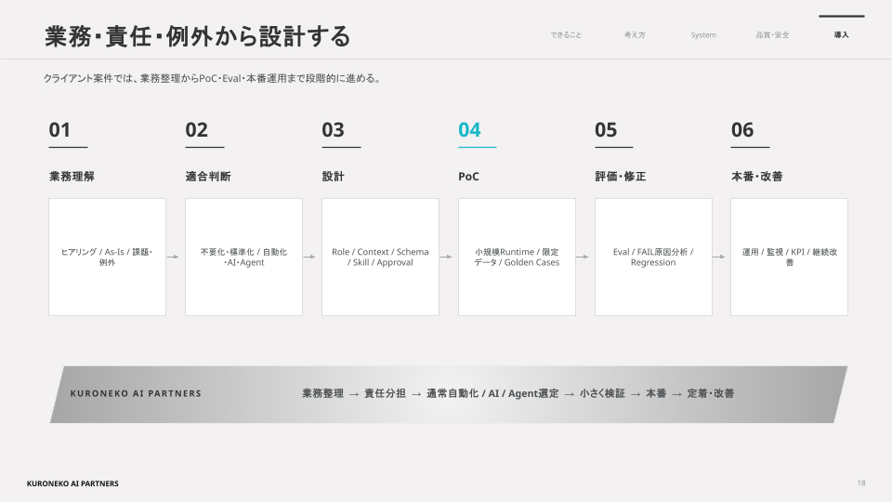Select the 業務理解 heading
The width and height of the screenshot is (892, 502).
click(x=72, y=177)
